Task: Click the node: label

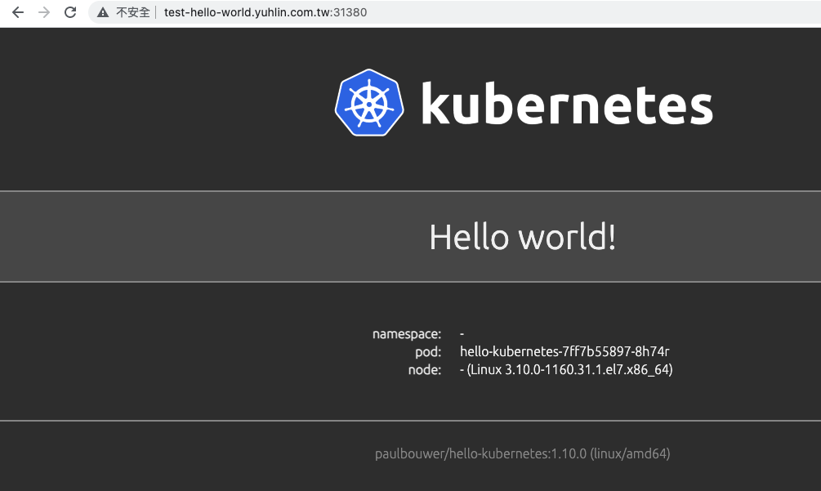Action: (425, 369)
